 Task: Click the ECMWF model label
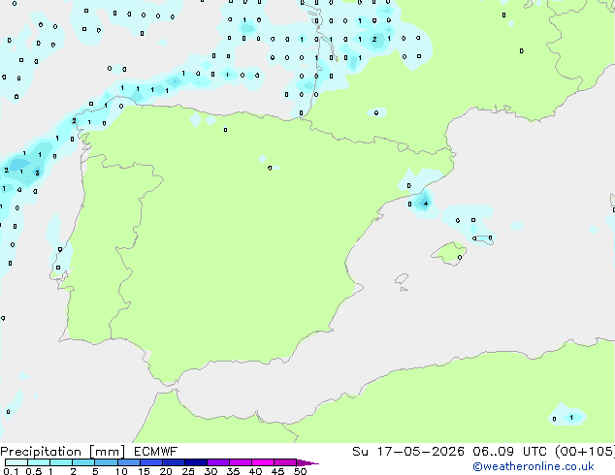(x=156, y=452)
